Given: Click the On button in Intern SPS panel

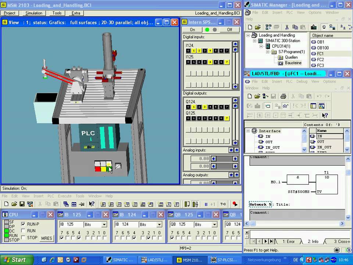Looking at the screenshot, I should 192,29.
